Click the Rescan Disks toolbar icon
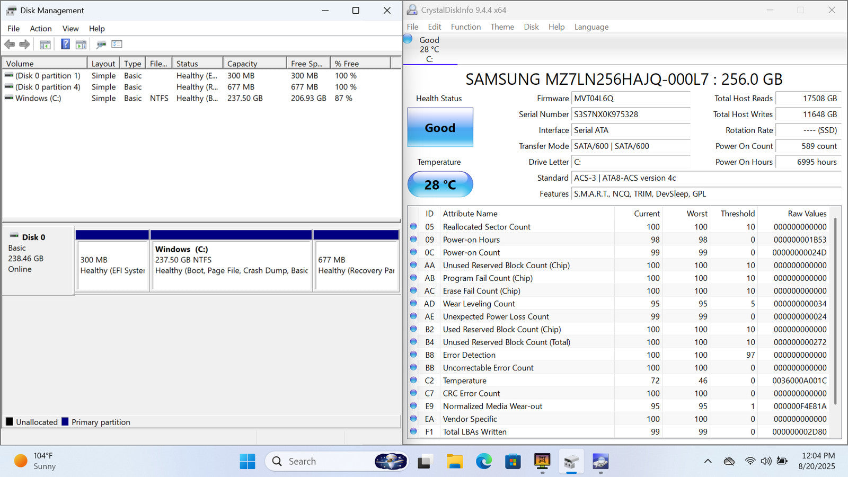 point(101,45)
